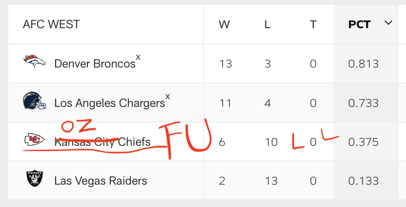Sort standings by PCT column header
This screenshot has width=406, height=207.
click(x=359, y=24)
